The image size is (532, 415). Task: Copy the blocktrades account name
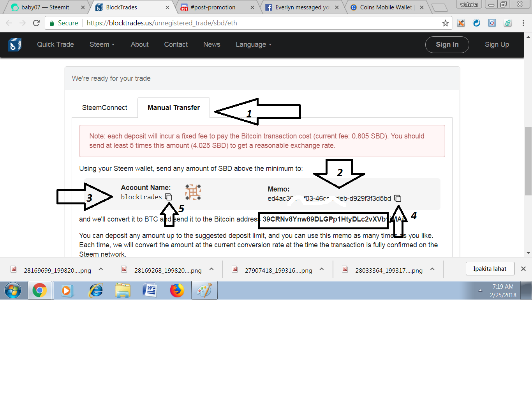click(x=169, y=197)
